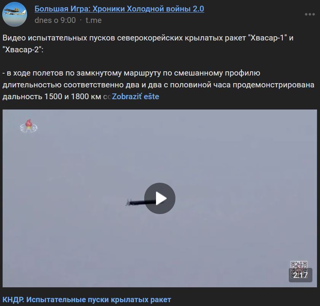Click the flying missile's tail in the video
The height and width of the screenshot is (306, 320).
pos(128,203)
